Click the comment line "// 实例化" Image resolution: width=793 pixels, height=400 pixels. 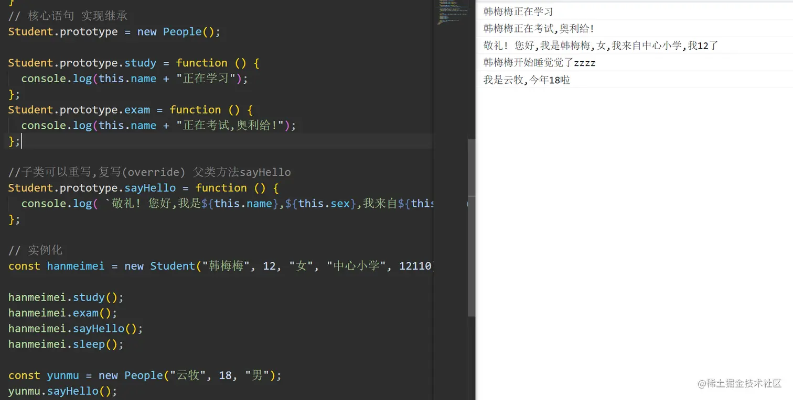point(35,250)
